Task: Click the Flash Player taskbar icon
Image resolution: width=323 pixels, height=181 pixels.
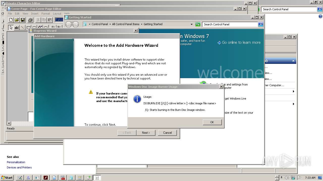Action: [45, 178]
